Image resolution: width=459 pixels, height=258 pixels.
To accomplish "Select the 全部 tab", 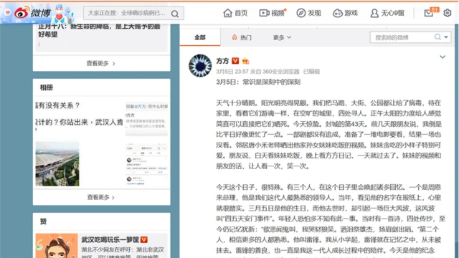I will [x=200, y=37].
